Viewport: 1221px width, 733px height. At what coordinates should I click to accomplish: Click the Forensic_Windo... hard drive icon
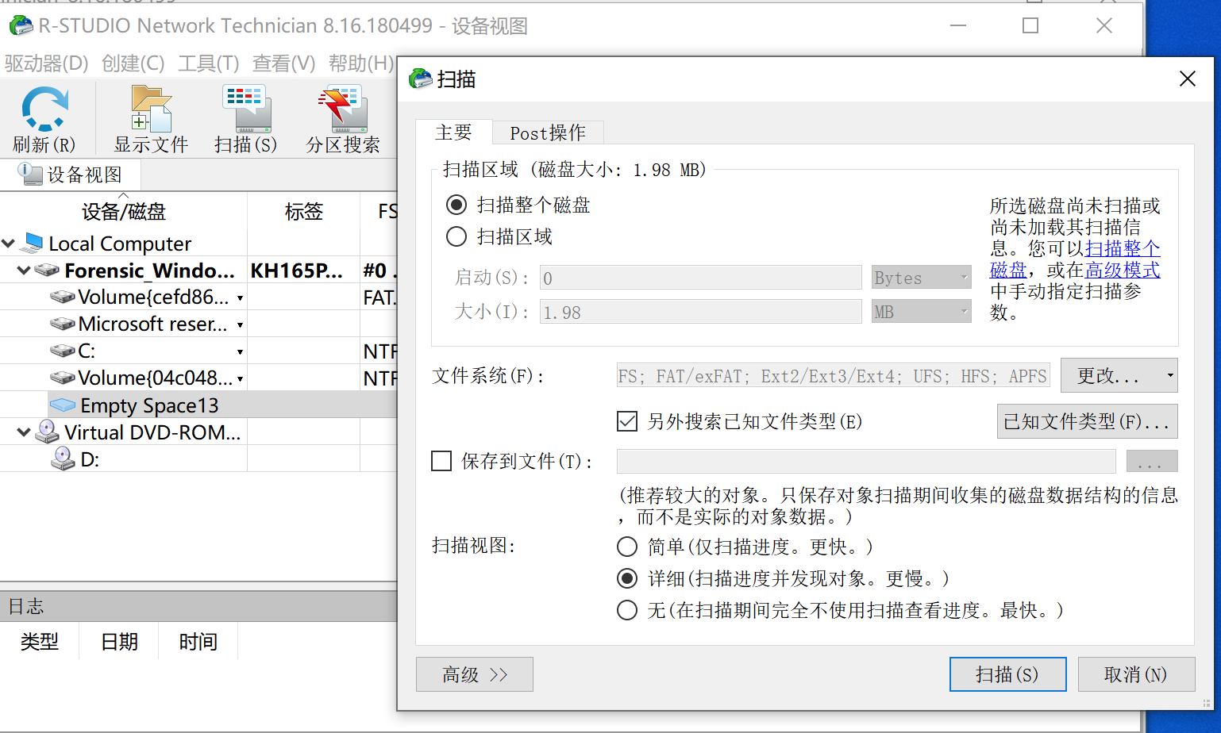47,271
